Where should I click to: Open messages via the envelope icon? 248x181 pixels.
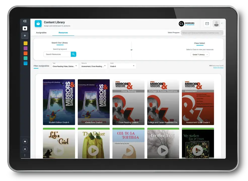207,23
